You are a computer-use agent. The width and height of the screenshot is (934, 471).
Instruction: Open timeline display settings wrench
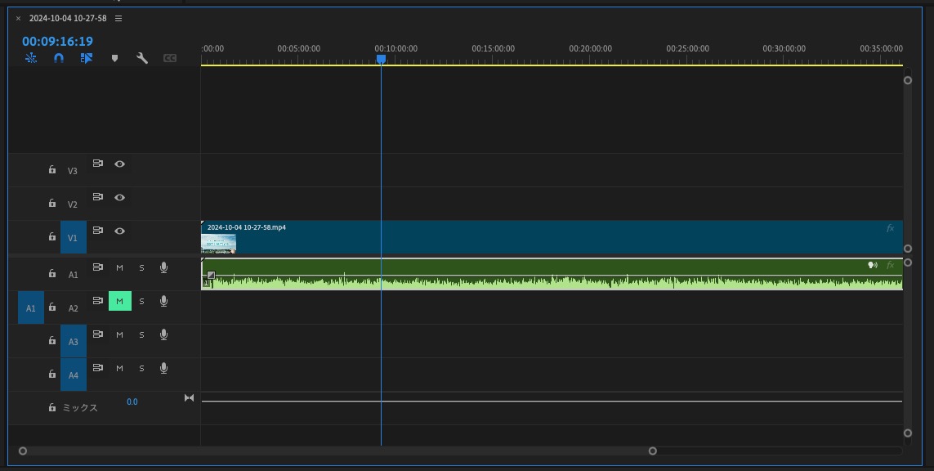[x=141, y=58]
